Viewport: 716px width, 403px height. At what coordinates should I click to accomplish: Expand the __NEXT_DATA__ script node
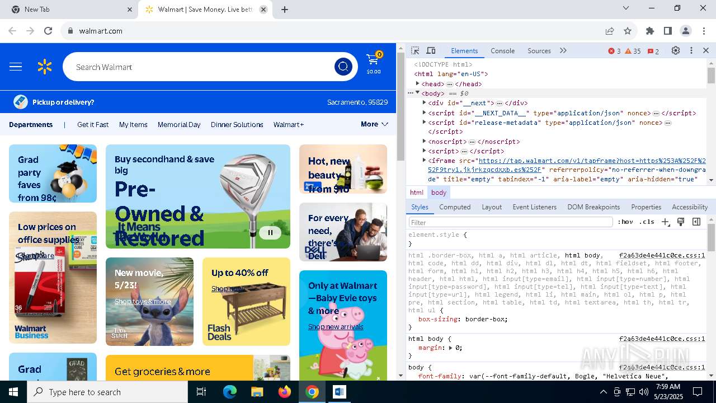click(424, 113)
